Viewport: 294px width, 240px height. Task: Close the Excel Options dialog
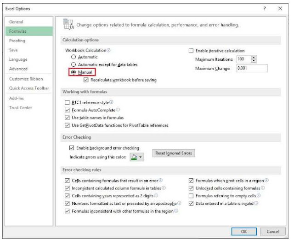[x=280, y=8]
